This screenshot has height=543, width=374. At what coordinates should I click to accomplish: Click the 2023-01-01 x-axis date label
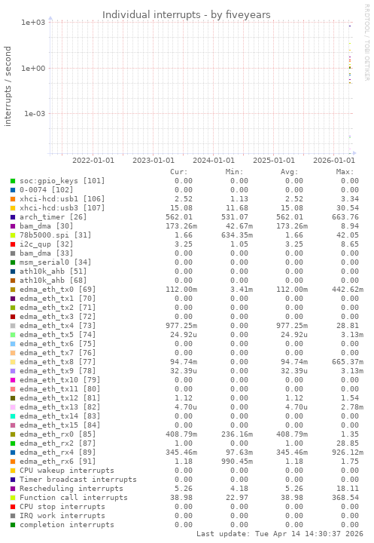(x=154, y=161)
